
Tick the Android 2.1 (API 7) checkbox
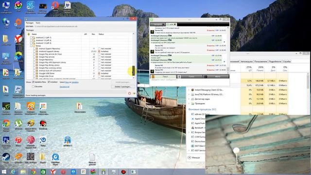(x=31, y=37)
